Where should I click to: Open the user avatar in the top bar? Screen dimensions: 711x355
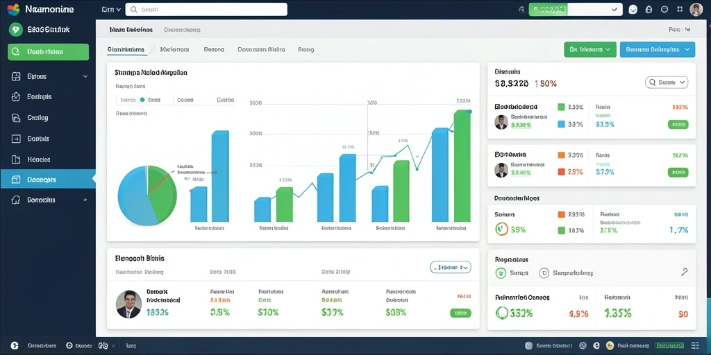696,10
